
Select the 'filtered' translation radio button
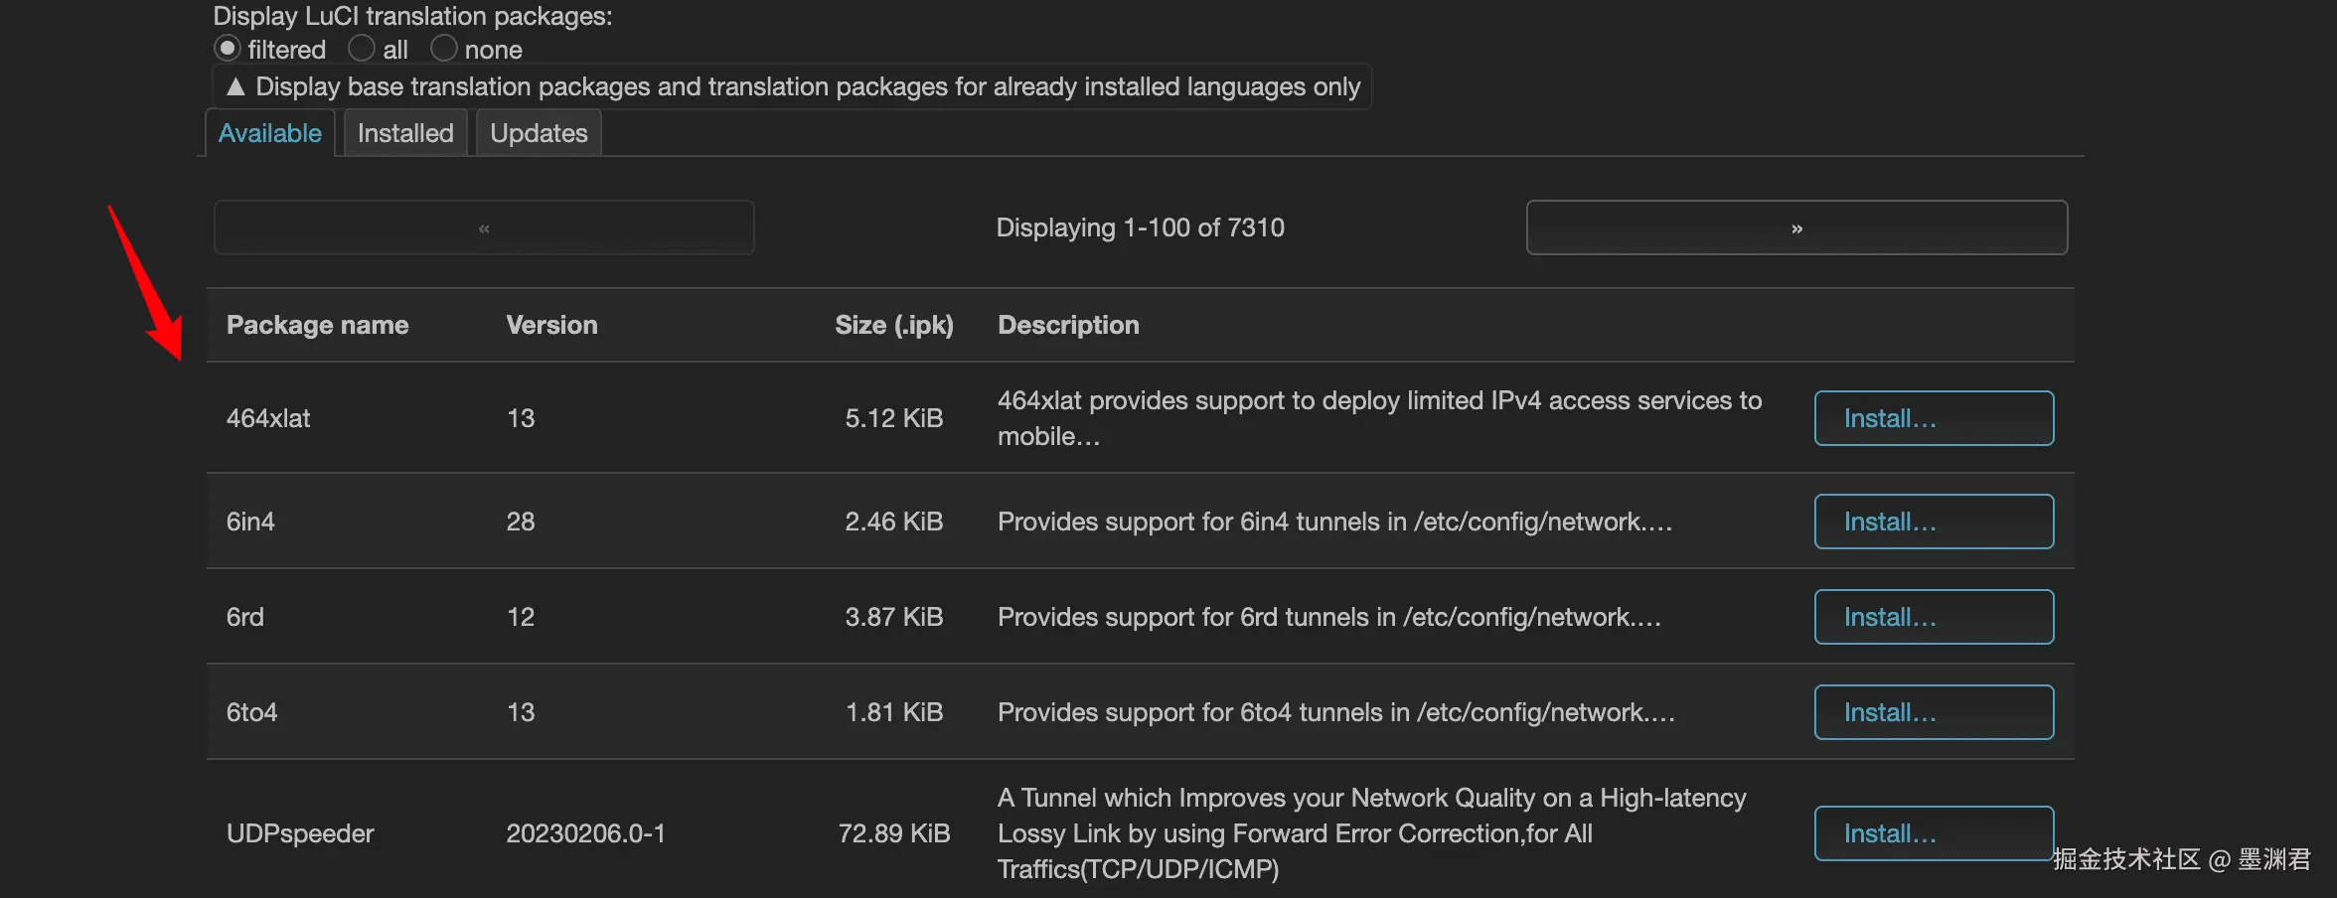(x=228, y=49)
